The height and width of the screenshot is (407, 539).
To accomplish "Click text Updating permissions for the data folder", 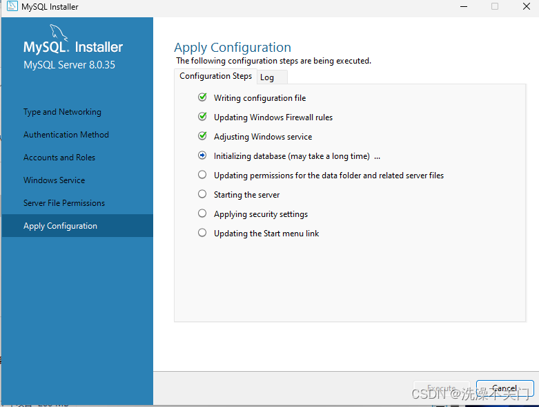I will pyautogui.click(x=329, y=175).
